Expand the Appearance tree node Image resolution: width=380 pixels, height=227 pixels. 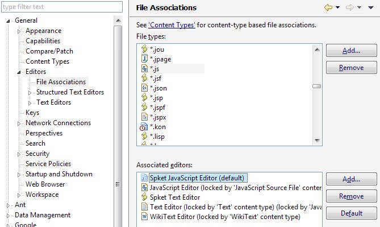click(19, 31)
